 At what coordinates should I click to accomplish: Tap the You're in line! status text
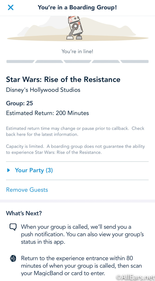pos(78,51)
